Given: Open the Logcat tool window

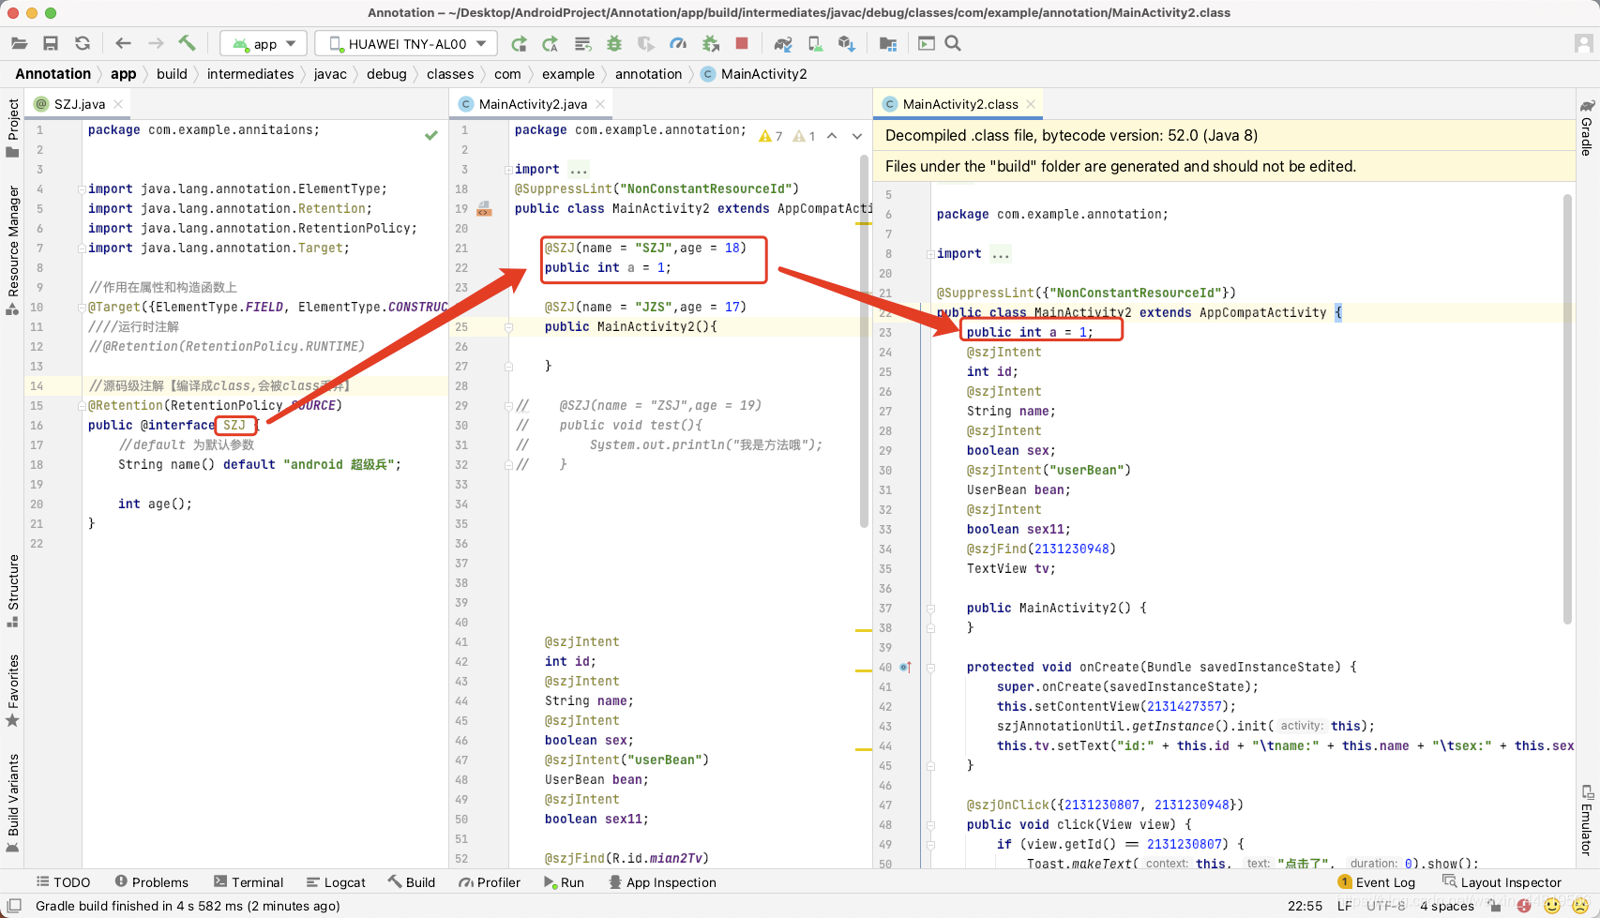Looking at the screenshot, I should point(335,882).
